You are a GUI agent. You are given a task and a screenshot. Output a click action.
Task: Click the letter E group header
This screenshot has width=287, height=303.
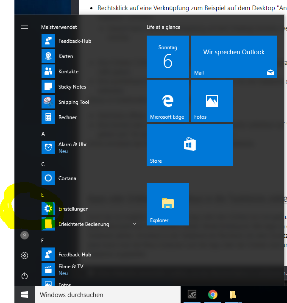pyautogui.click(x=42, y=195)
